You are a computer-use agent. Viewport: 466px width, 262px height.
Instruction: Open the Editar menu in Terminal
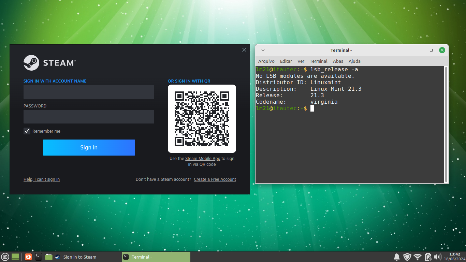click(x=286, y=61)
